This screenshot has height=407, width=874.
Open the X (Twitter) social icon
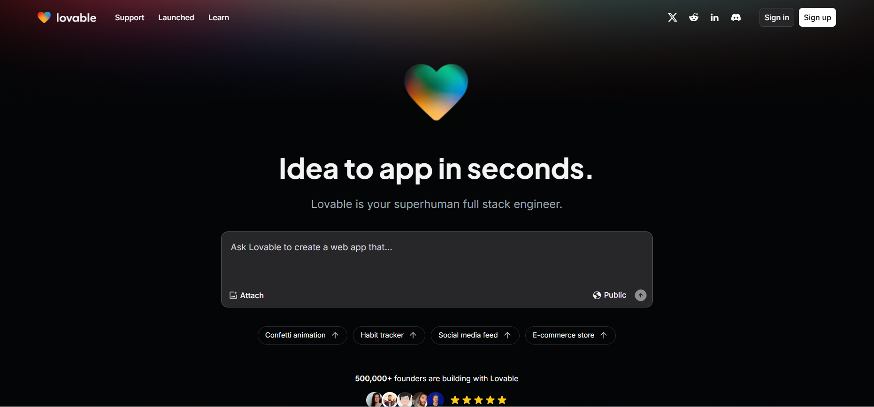click(x=673, y=17)
